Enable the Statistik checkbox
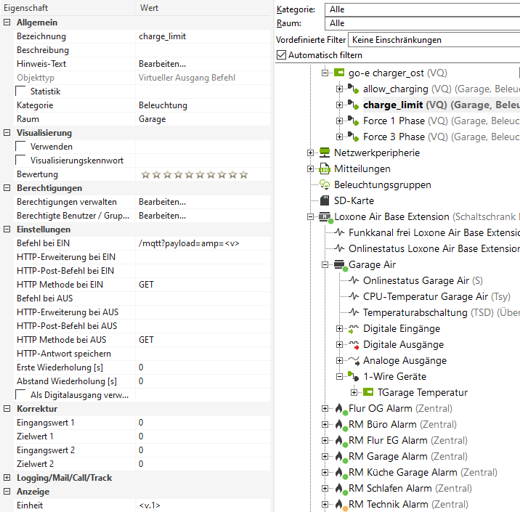Image resolution: width=520 pixels, height=512 pixels. coord(21,92)
